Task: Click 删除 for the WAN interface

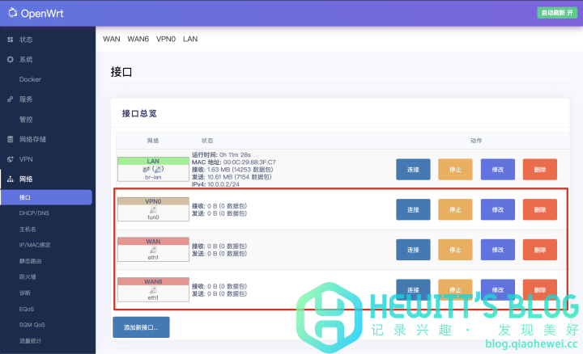Action: 540,250
